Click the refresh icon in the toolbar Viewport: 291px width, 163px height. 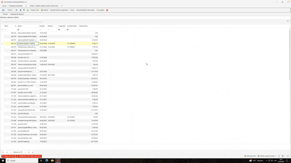pyautogui.click(x=16, y=10)
